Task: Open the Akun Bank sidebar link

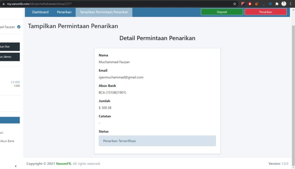Action: click(x=7, y=141)
